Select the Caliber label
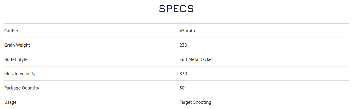Screen dimensions: 354x109 [11, 31]
